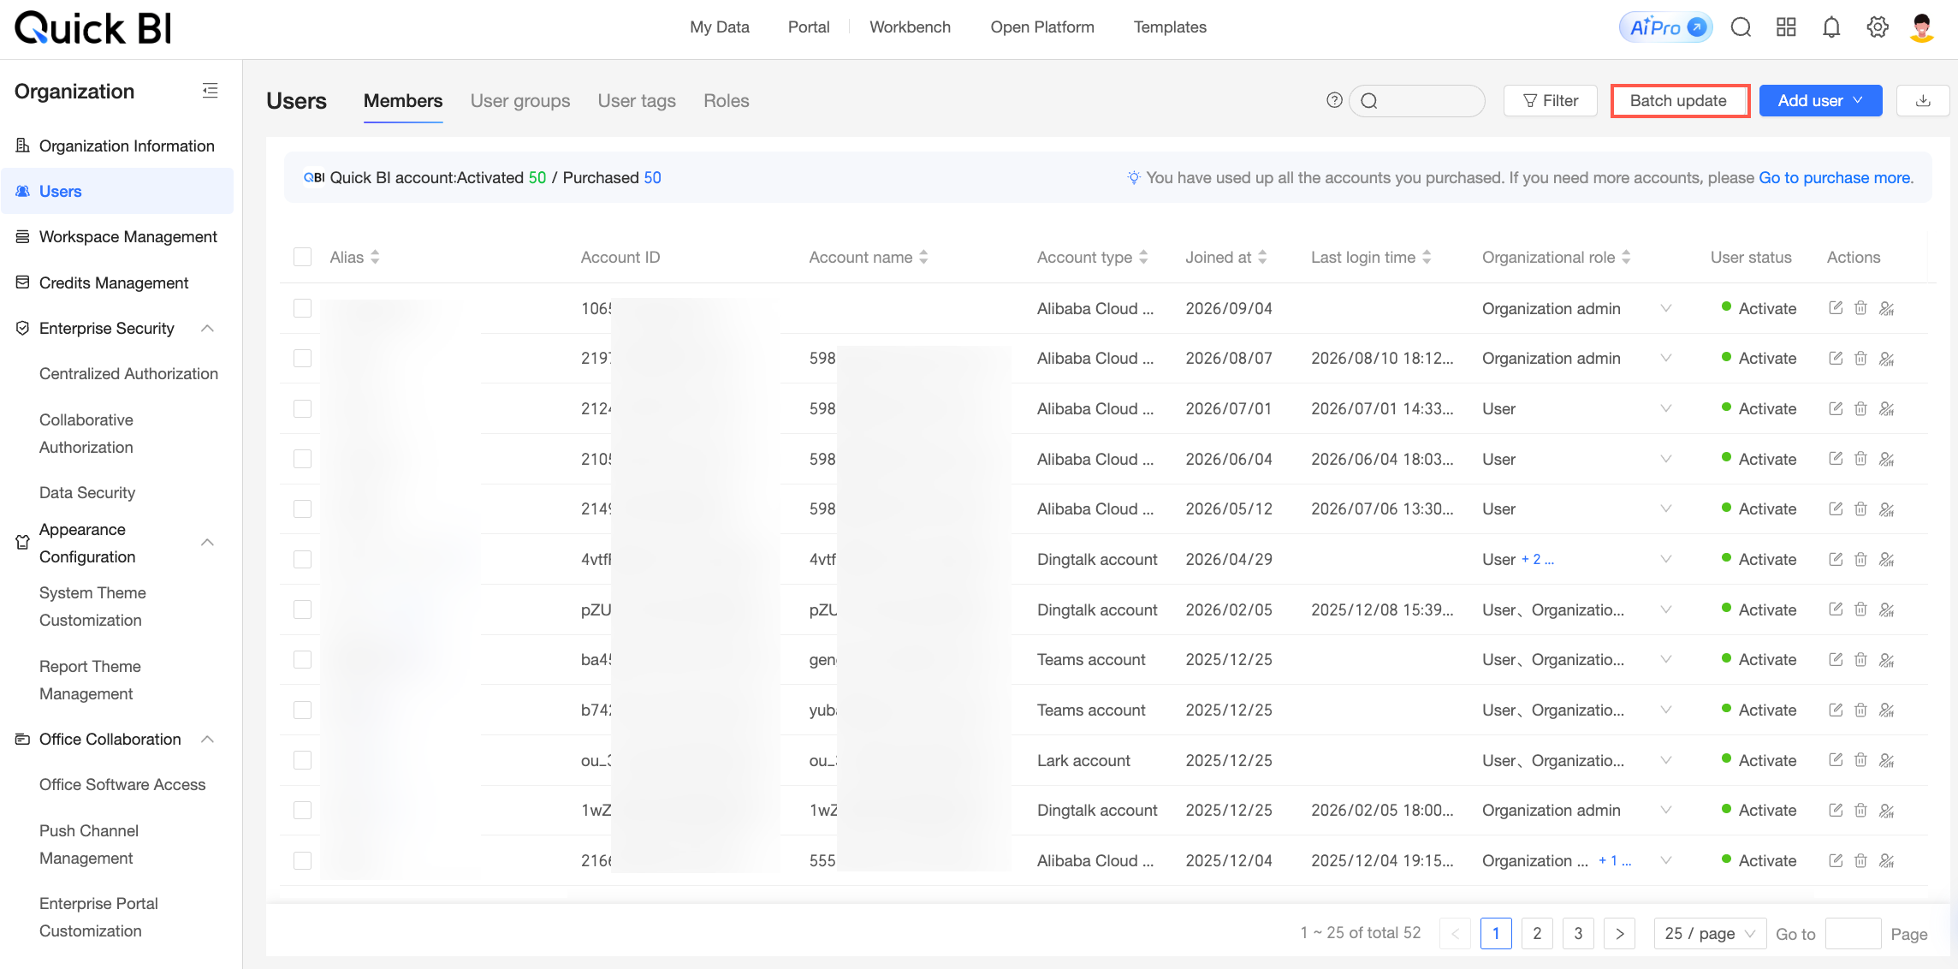Delete the user joined 2026/04/29
This screenshot has width=1958, height=969.
(1860, 559)
